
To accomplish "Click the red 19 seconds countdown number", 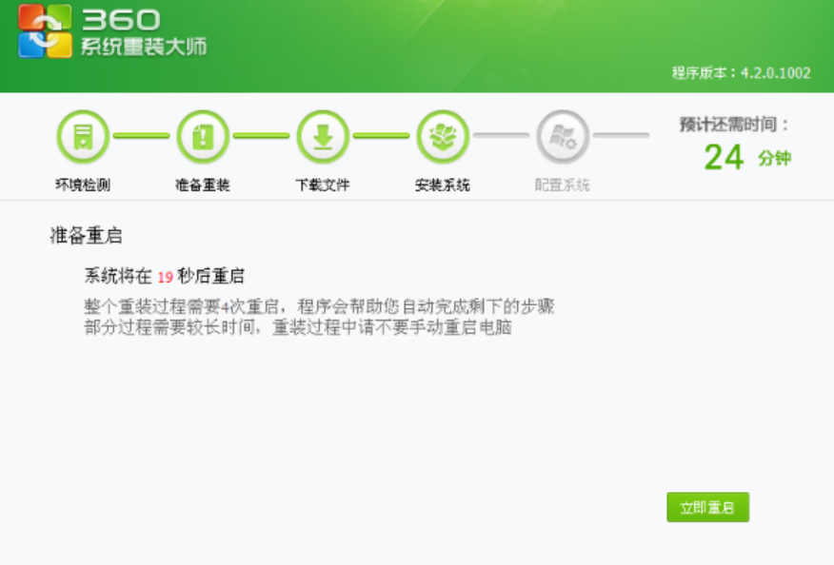I will 165,277.
